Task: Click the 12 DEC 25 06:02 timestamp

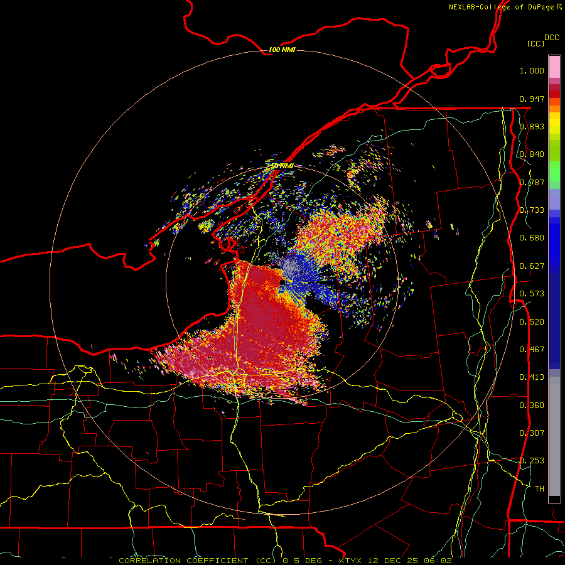Action: 410,561
